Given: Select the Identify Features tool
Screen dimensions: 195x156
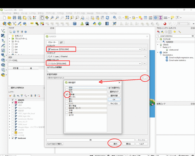Looking at the screenshot, I should pos(115,18).
